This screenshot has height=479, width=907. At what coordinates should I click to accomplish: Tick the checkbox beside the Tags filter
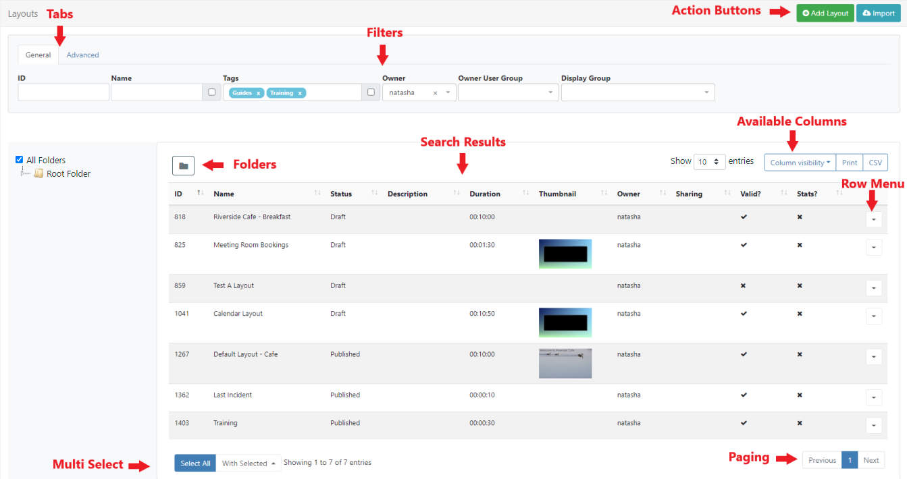click(371, 92)
